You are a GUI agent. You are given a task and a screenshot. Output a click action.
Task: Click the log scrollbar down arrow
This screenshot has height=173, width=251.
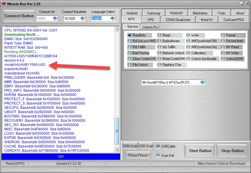pyautogui.click(x=117, y=150)
